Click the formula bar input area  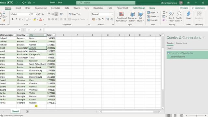point(126,30)
